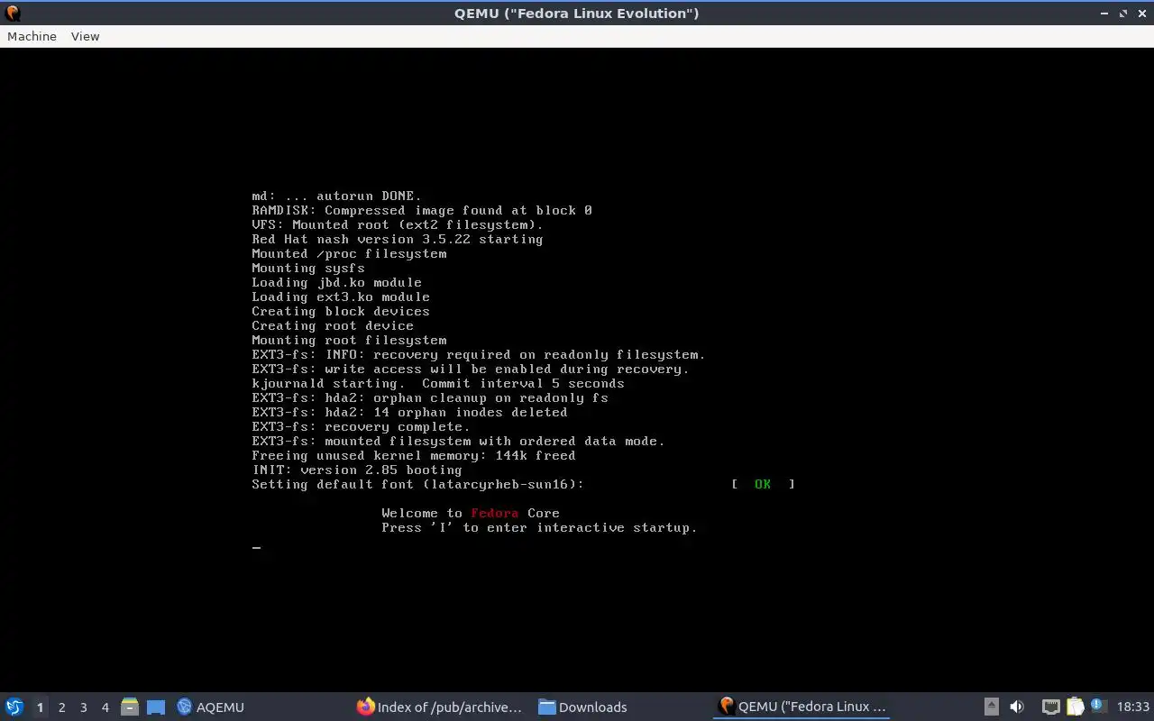Click 'Loading ext3.ko module' line
Screen dimensions: 1154x721
coord(341,297)
